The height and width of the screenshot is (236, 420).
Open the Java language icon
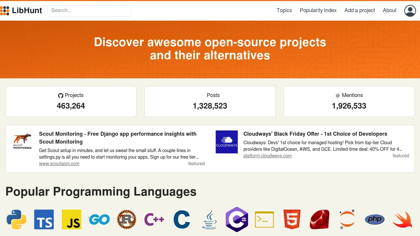[x=209, y=219]
